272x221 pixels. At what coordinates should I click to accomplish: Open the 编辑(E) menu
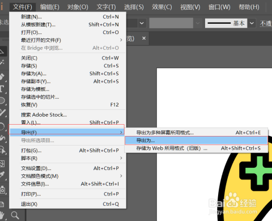coord(50,7)
